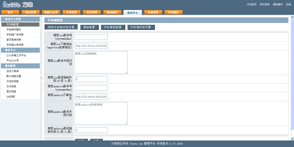294x147 pixels.
Task: Open 手机端广告列表 in the sidebar
Action: pyautogui.click(x=20, y=34)
